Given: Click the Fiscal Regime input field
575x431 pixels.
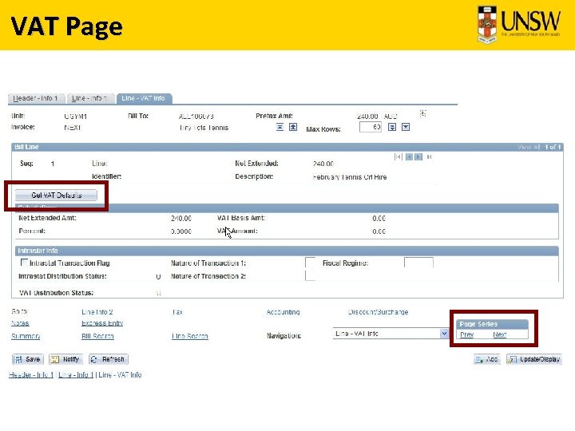Looking at the screenshot, I should (x=418, y=263).
